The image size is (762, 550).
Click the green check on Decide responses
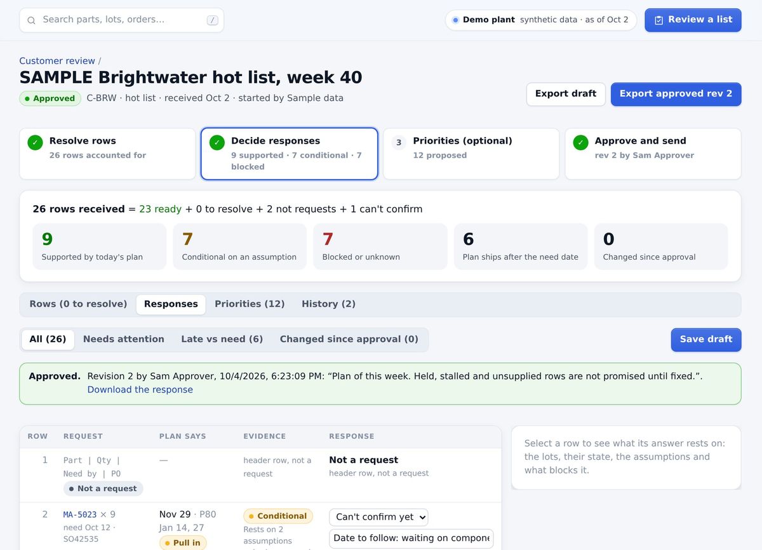(x=217, y=142)
